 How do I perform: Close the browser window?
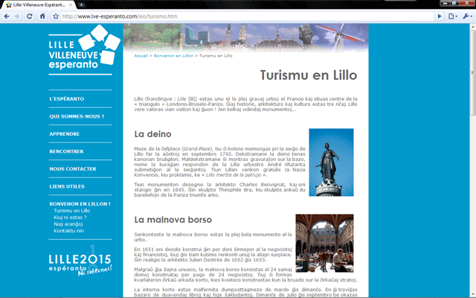pyautogui.click(x=467, y=3)
